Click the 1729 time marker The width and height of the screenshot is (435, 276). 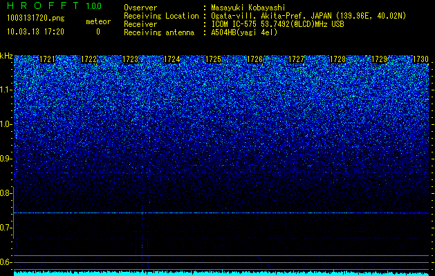(x=379, y=59)
